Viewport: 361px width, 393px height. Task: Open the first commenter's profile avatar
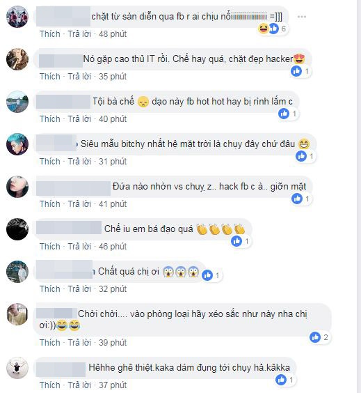pos(17,17)
